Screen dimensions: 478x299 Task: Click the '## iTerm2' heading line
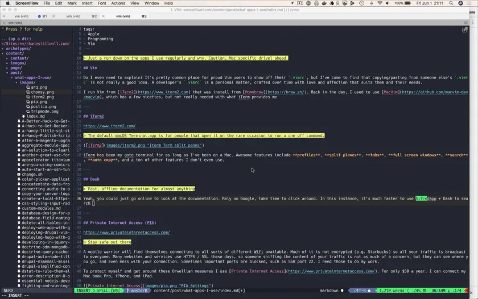coord(93,116)
